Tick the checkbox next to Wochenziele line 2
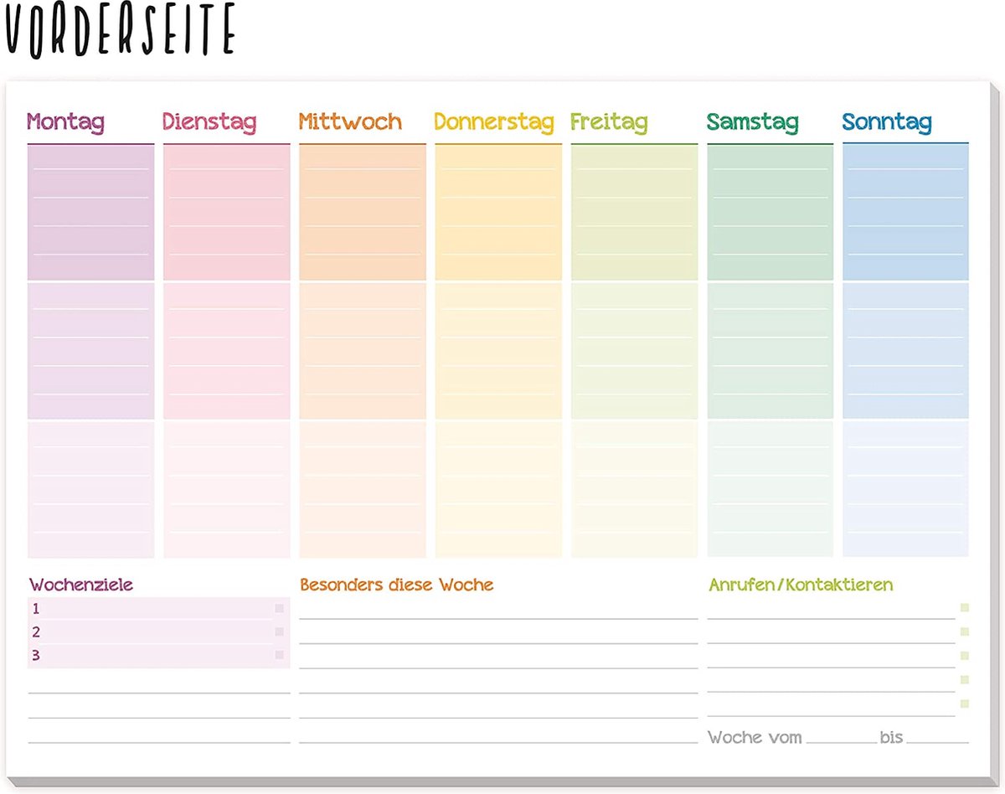Screen dimensions: 1005x794 (x=279, y=632)
